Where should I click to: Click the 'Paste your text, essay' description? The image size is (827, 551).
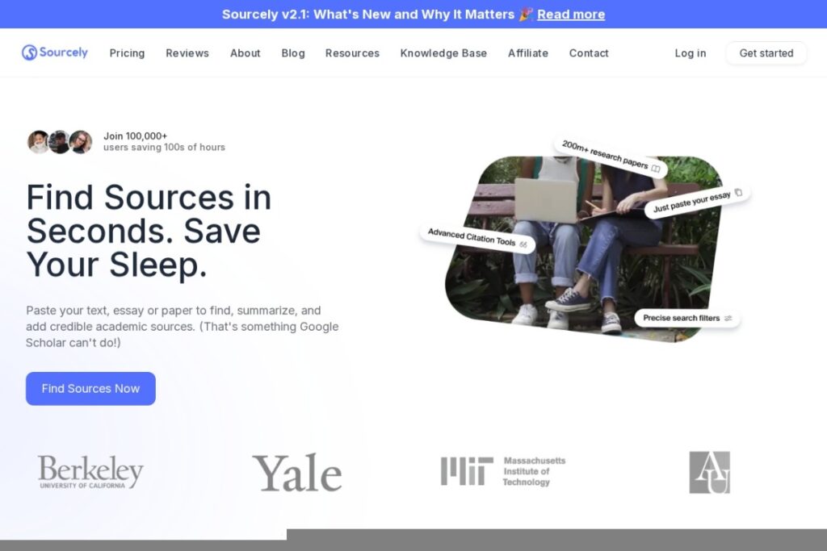183,327
